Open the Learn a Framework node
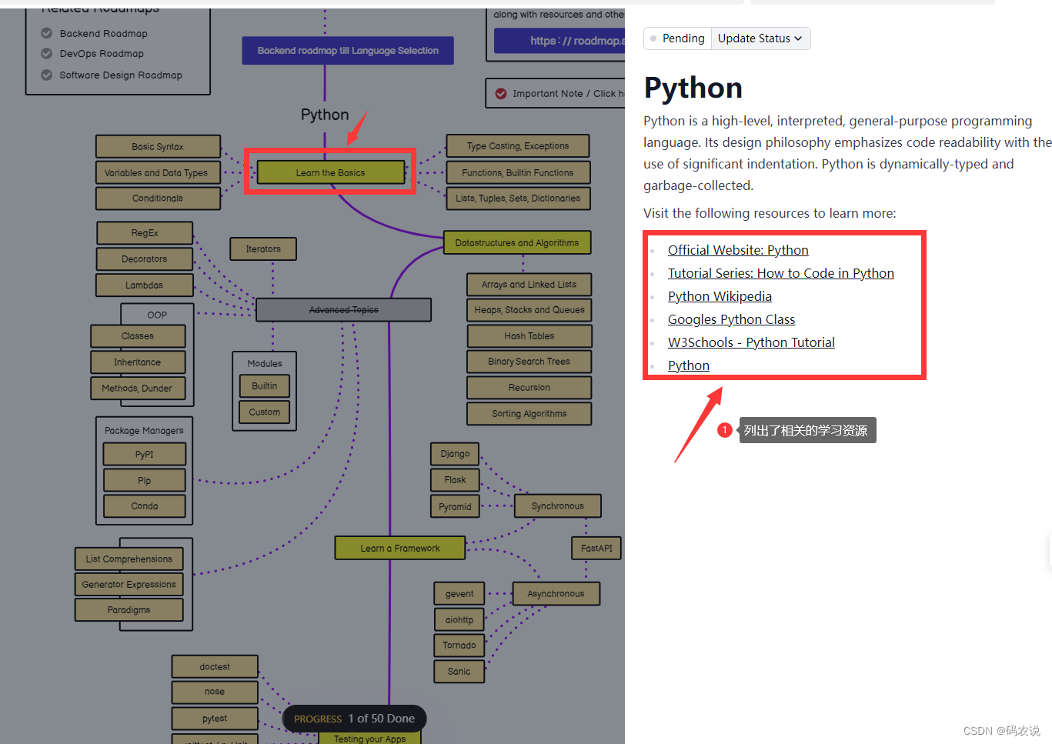The width and height of the screenshot is (1052, 744). (x=400, y=548)
